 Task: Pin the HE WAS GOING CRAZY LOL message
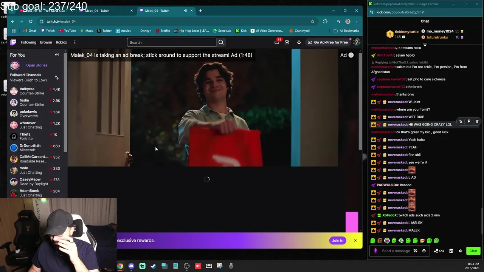[x=469, y=122]
